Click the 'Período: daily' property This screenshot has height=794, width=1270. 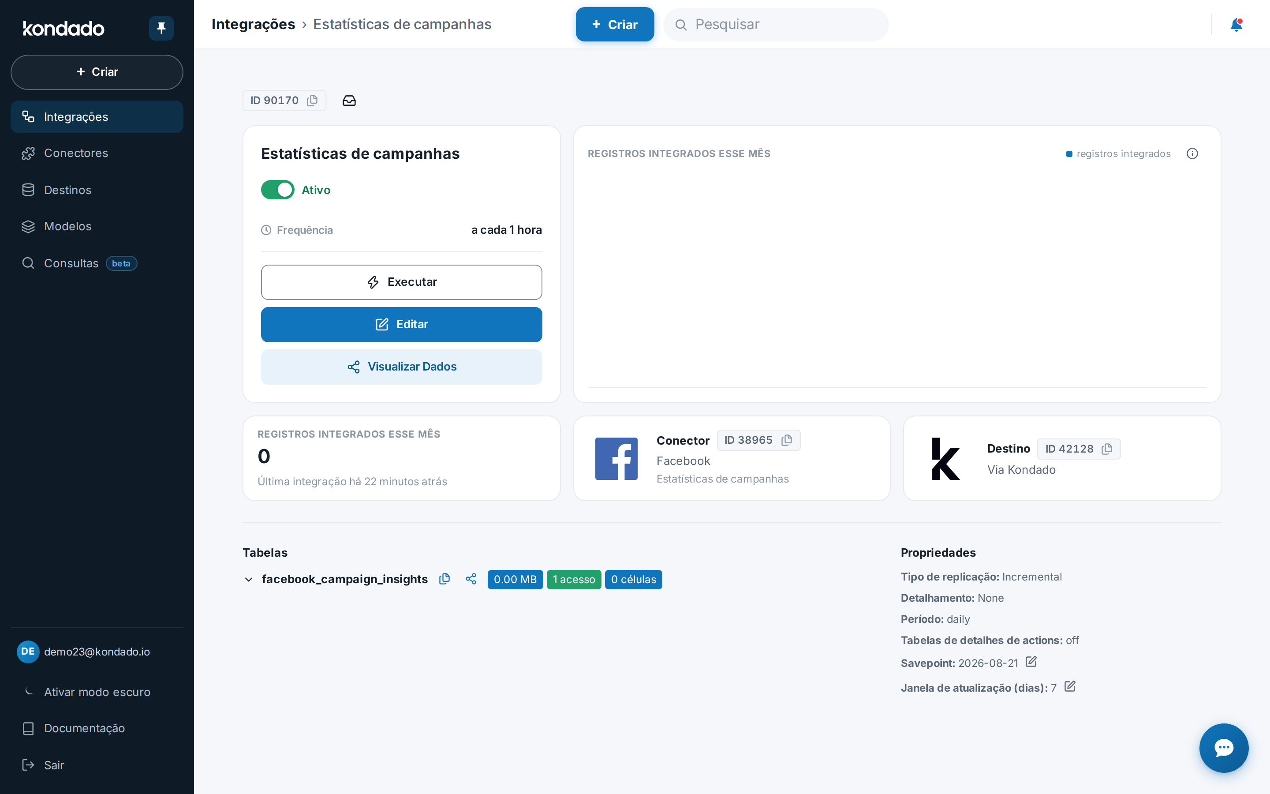pyautogui.click(x=935, y=619)
